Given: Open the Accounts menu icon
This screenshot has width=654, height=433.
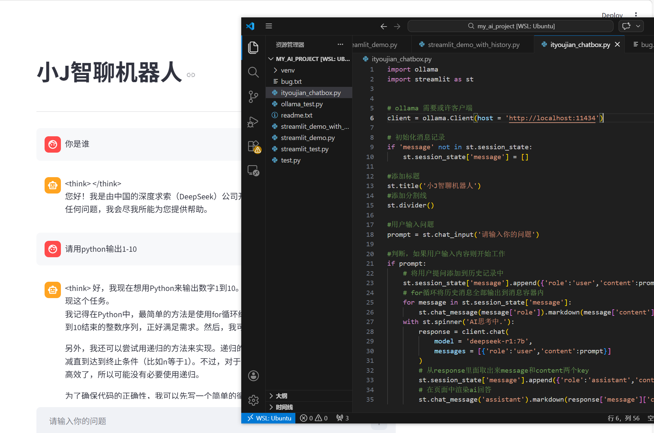Looking at the screenshot, I should pos(253,376).
